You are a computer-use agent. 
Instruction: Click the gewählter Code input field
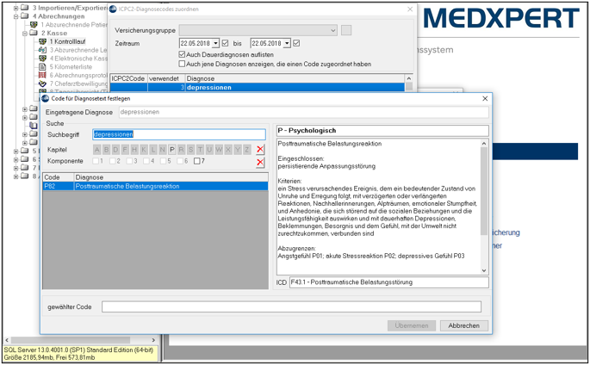[x=291, y=306]
